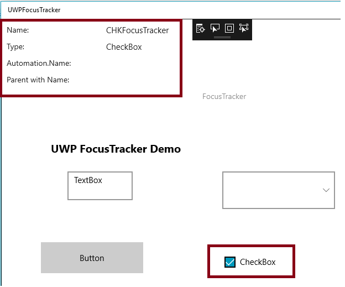Viewport: 345px width, 287px height.
Task: Uncheck the CheckBox checkmark box
Action: point(231,262)
